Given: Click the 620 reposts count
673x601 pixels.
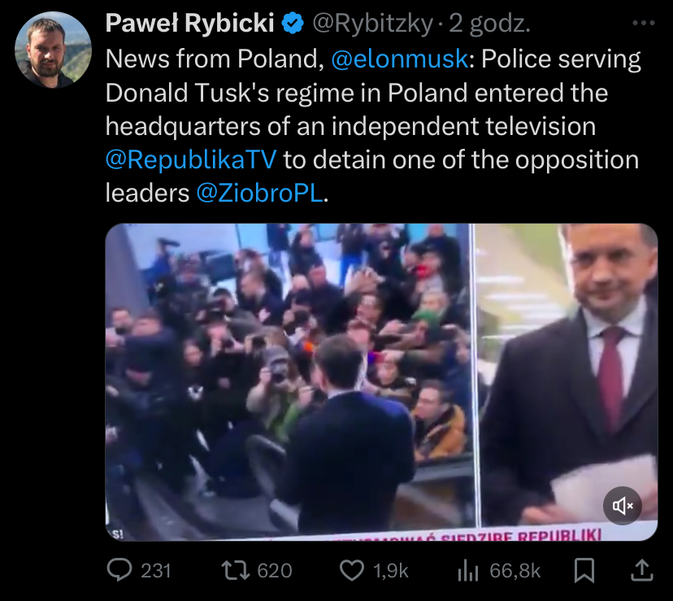Looking at the screenshot, I should (x=275, y=571).
